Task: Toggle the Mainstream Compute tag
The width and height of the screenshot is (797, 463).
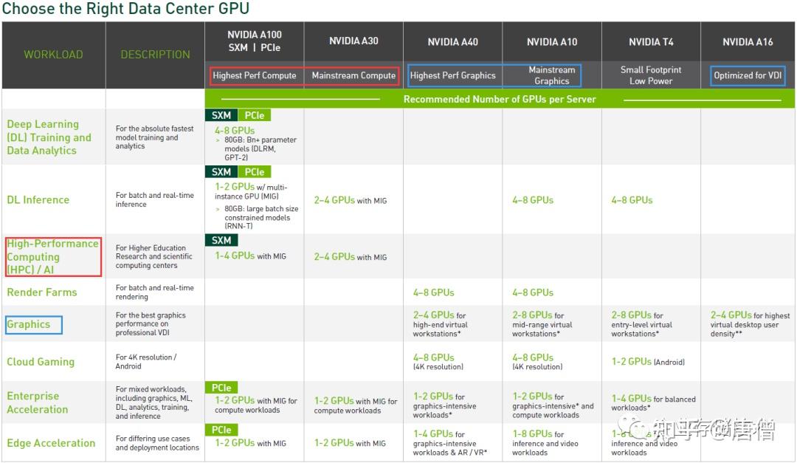Action: click(x=353, y=75)
